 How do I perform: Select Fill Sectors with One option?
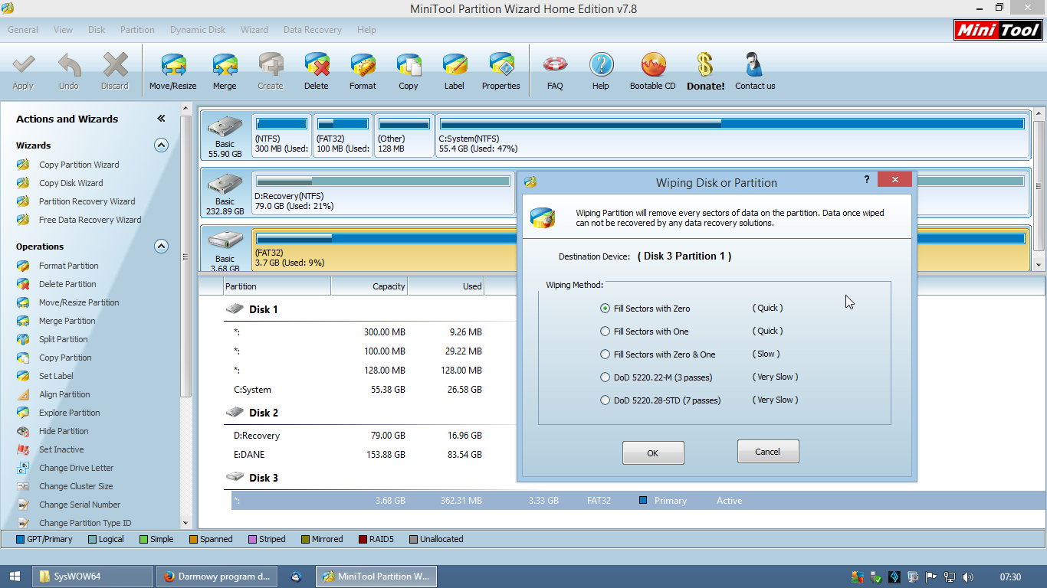pos(645,332)
